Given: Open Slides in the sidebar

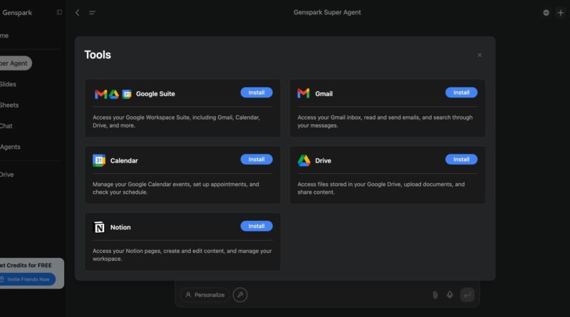Looking at the screenshot, I should click(8, 84).
